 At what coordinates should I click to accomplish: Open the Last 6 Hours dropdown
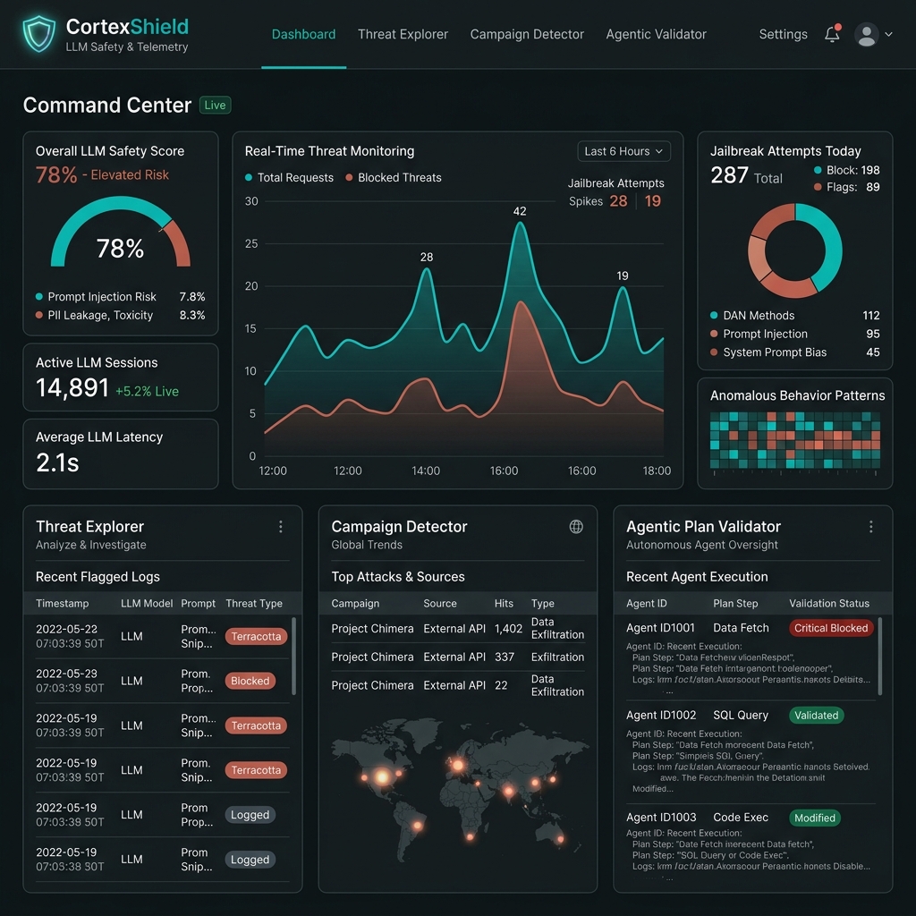tap(623, 151)
